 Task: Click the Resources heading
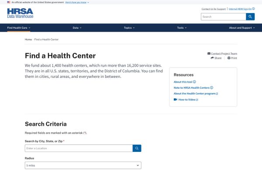(x=184, y=75)
